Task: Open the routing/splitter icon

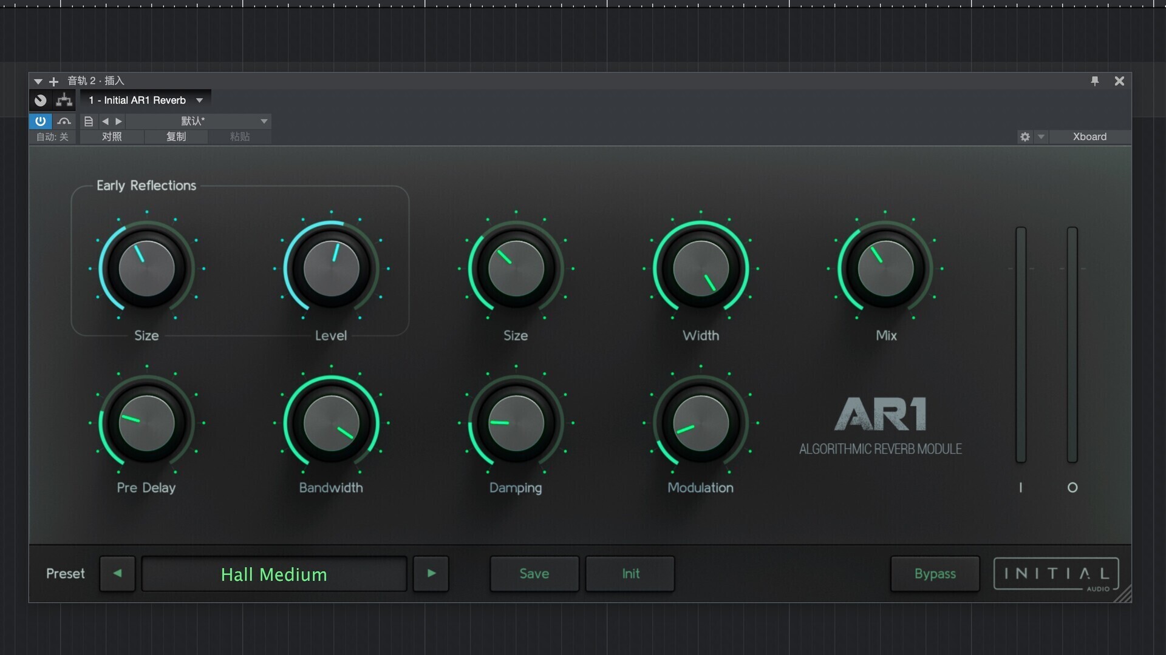Action: click(x=64, y=100)
